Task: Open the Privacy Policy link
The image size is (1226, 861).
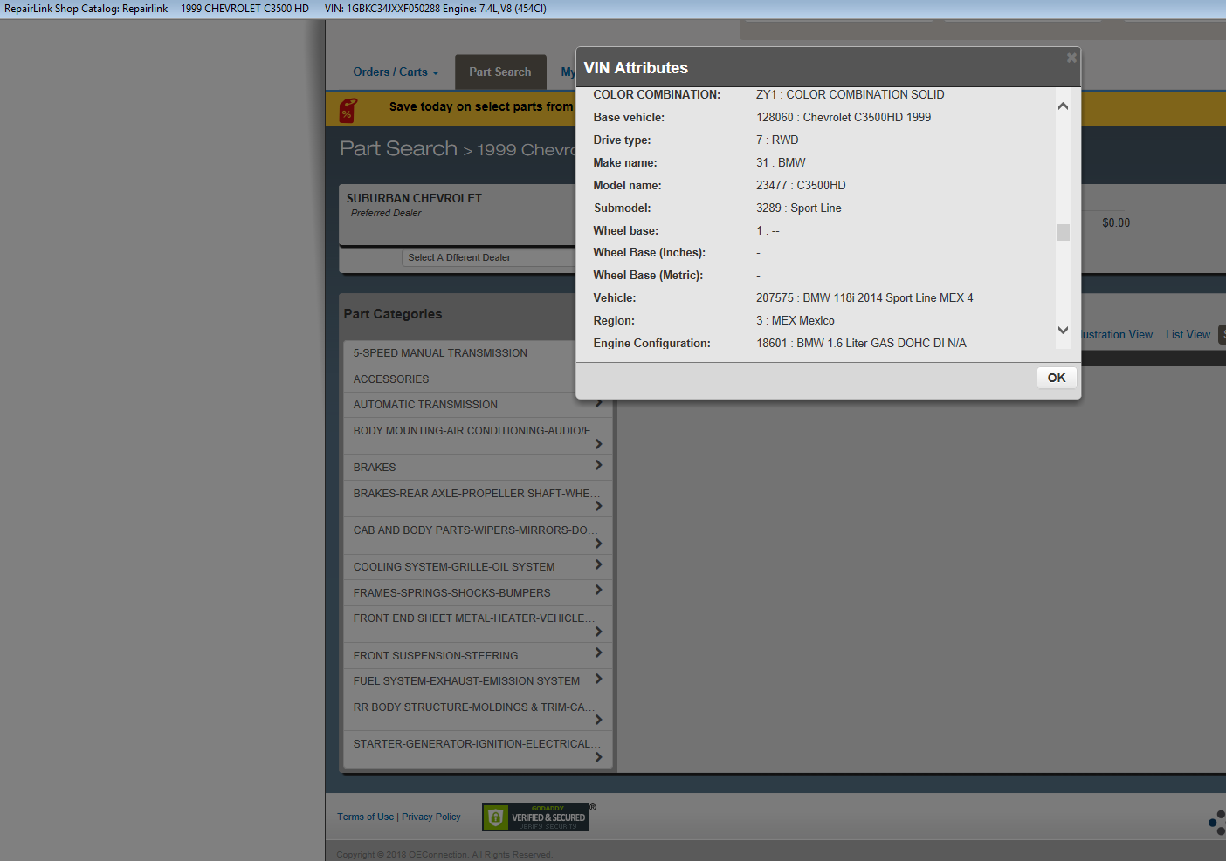Action: 431,817
